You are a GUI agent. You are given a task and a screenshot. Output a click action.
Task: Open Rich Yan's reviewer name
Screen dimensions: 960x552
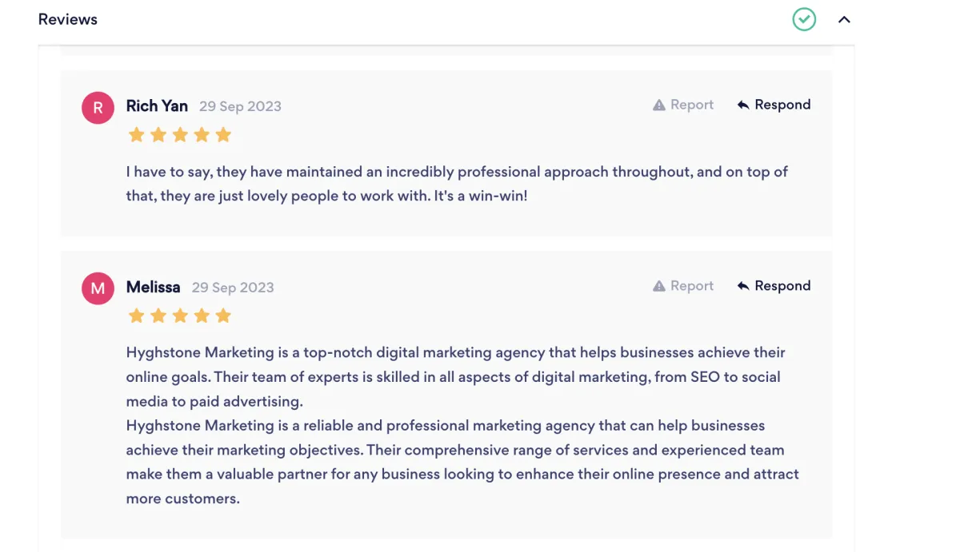coord(157,106)
